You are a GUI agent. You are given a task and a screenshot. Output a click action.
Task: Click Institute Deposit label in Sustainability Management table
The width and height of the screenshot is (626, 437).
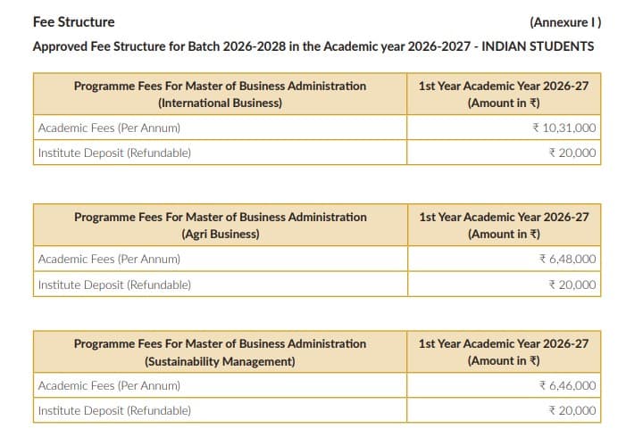[x=114, y=411]
